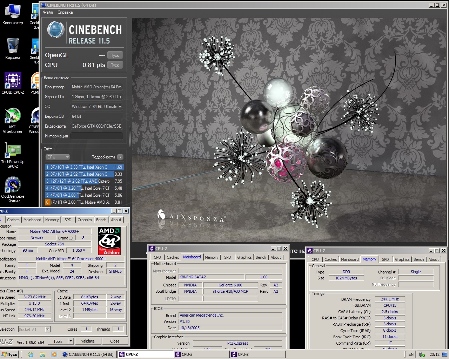Click the Validate button in CPU-Z

[88, 341]
